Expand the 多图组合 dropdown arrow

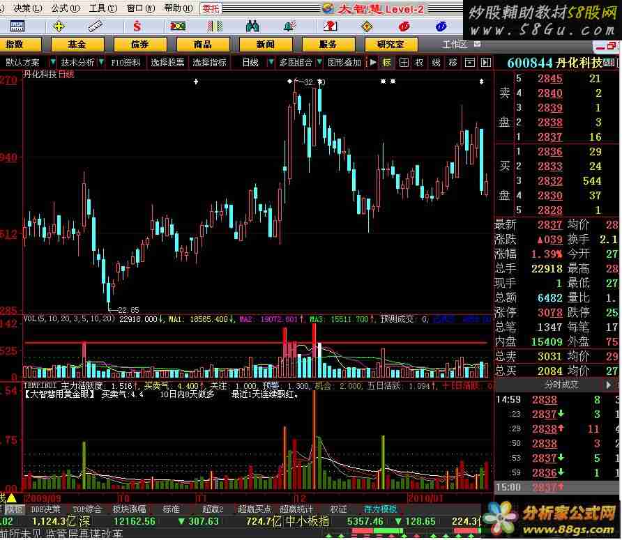coord(319,62)
